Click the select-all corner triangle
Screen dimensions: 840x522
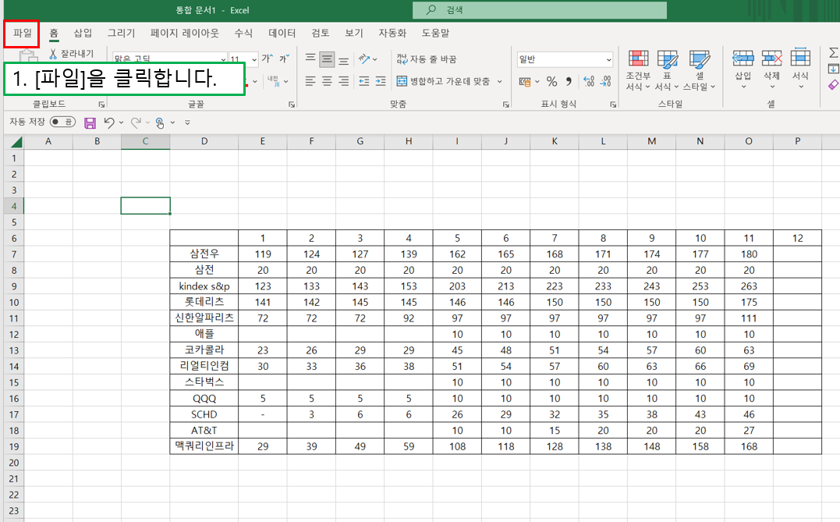(16, 142)
